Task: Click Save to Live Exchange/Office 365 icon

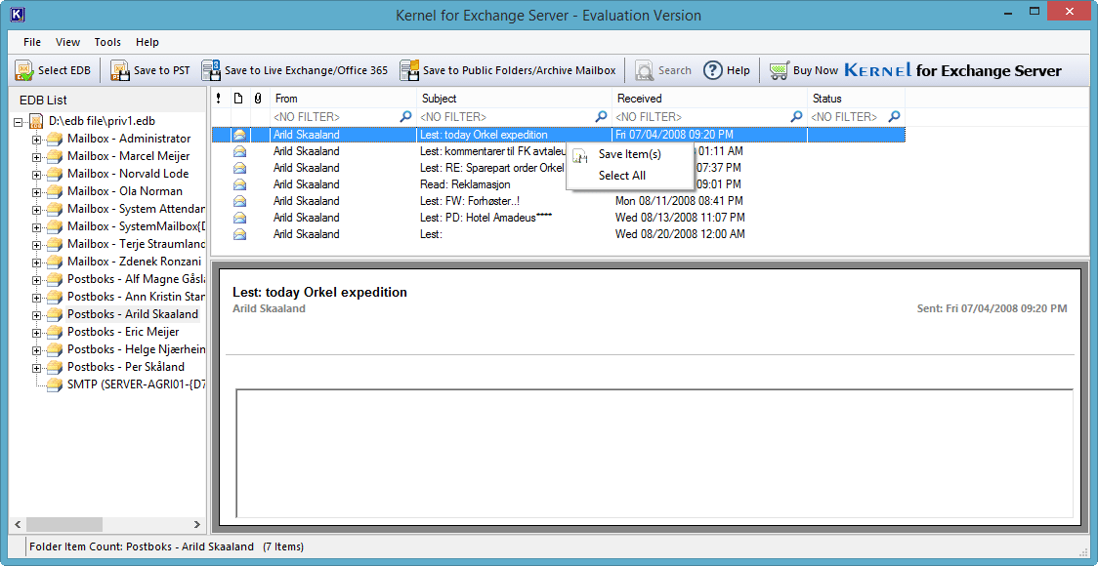Action: 211,70
